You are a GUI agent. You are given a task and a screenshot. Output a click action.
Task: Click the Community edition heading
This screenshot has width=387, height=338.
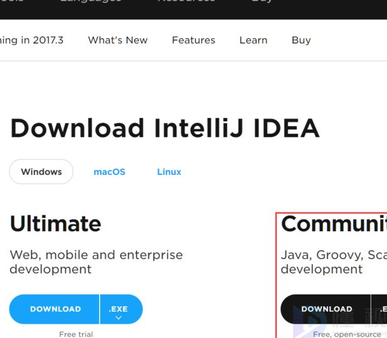[334, 224]
